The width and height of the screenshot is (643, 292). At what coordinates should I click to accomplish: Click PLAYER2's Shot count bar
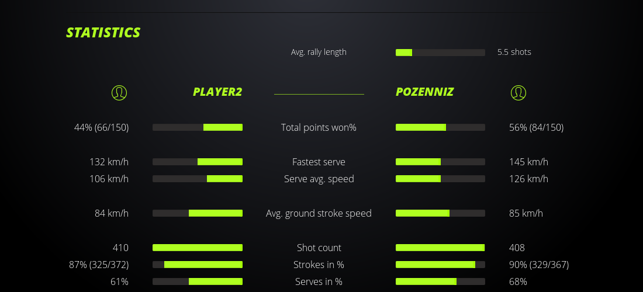coord(198,248)
